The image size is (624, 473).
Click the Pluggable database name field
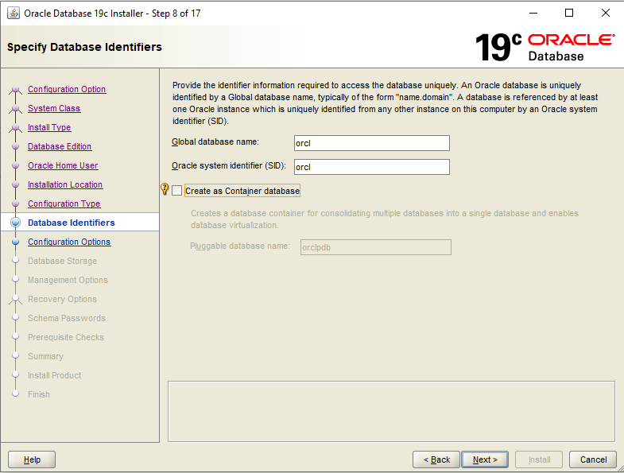pyautogui.click(x=376, y=247)
